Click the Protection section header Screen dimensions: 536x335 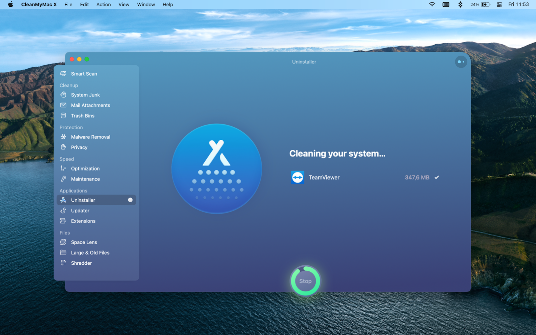tap(71, 127)
